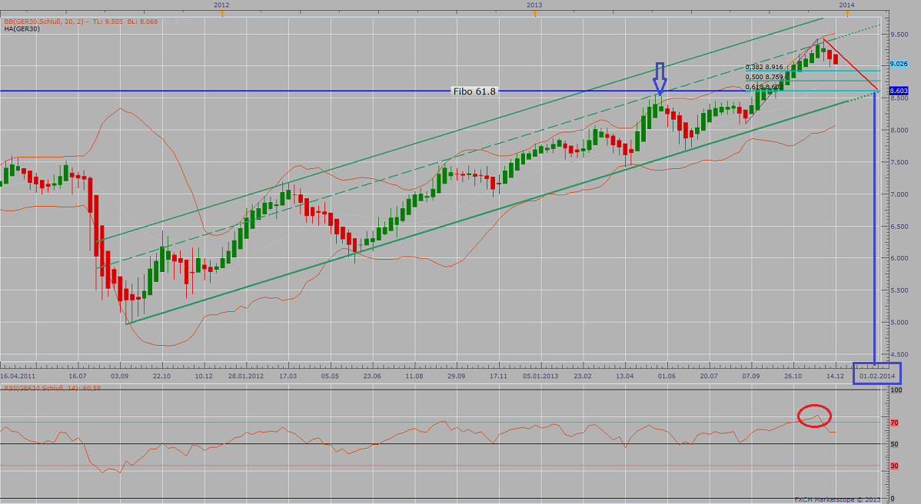Click the RSI 30 oversold level tag
This screenshot has height=504, width=921.
tap(894, 466)
